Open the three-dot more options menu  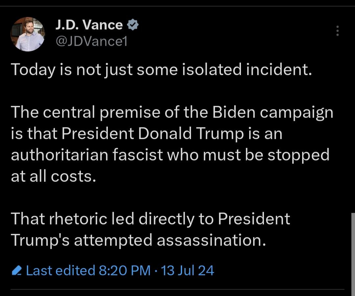[337, 31]
